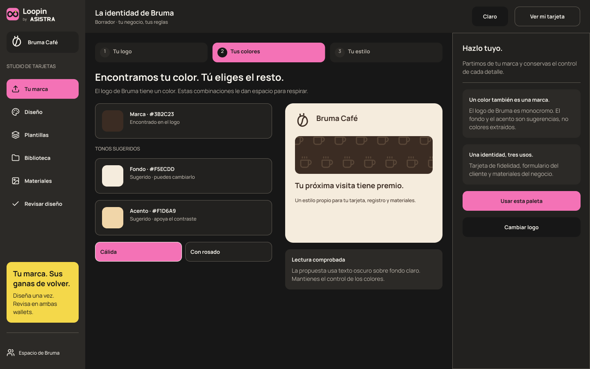Click the Marca #3B2C23 color swatch

[113, 121]
